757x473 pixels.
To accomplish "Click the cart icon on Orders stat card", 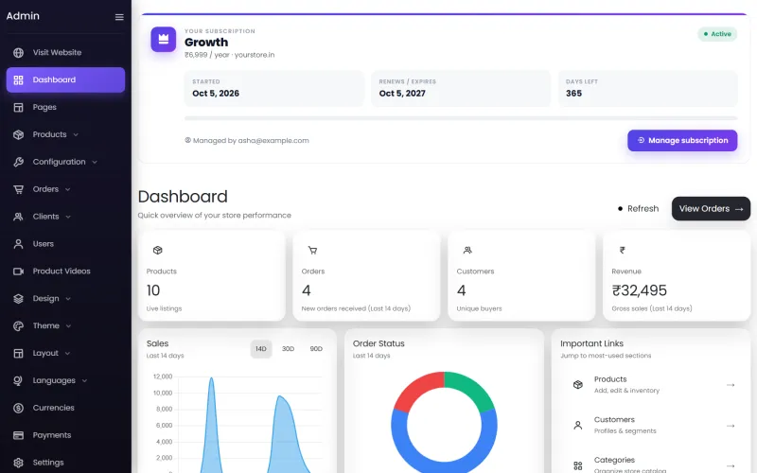I will pos(313,250).
